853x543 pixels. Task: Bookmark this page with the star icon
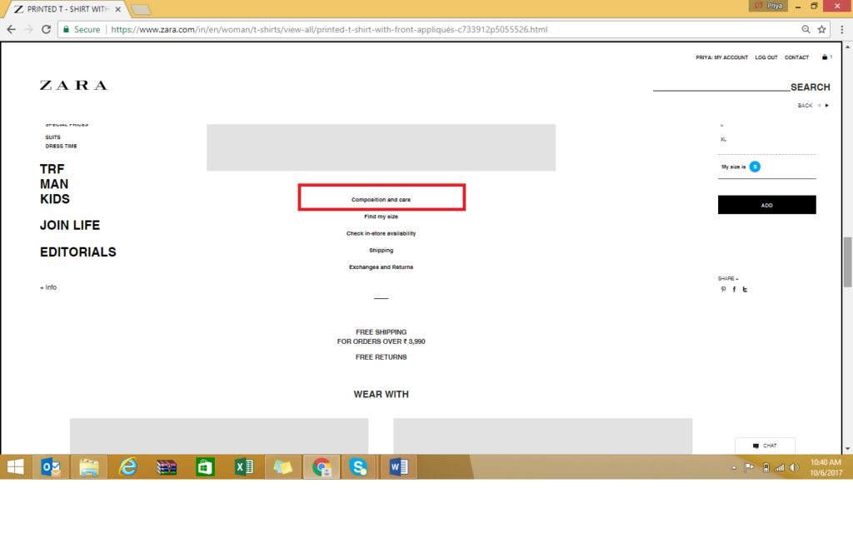(821, 29)
